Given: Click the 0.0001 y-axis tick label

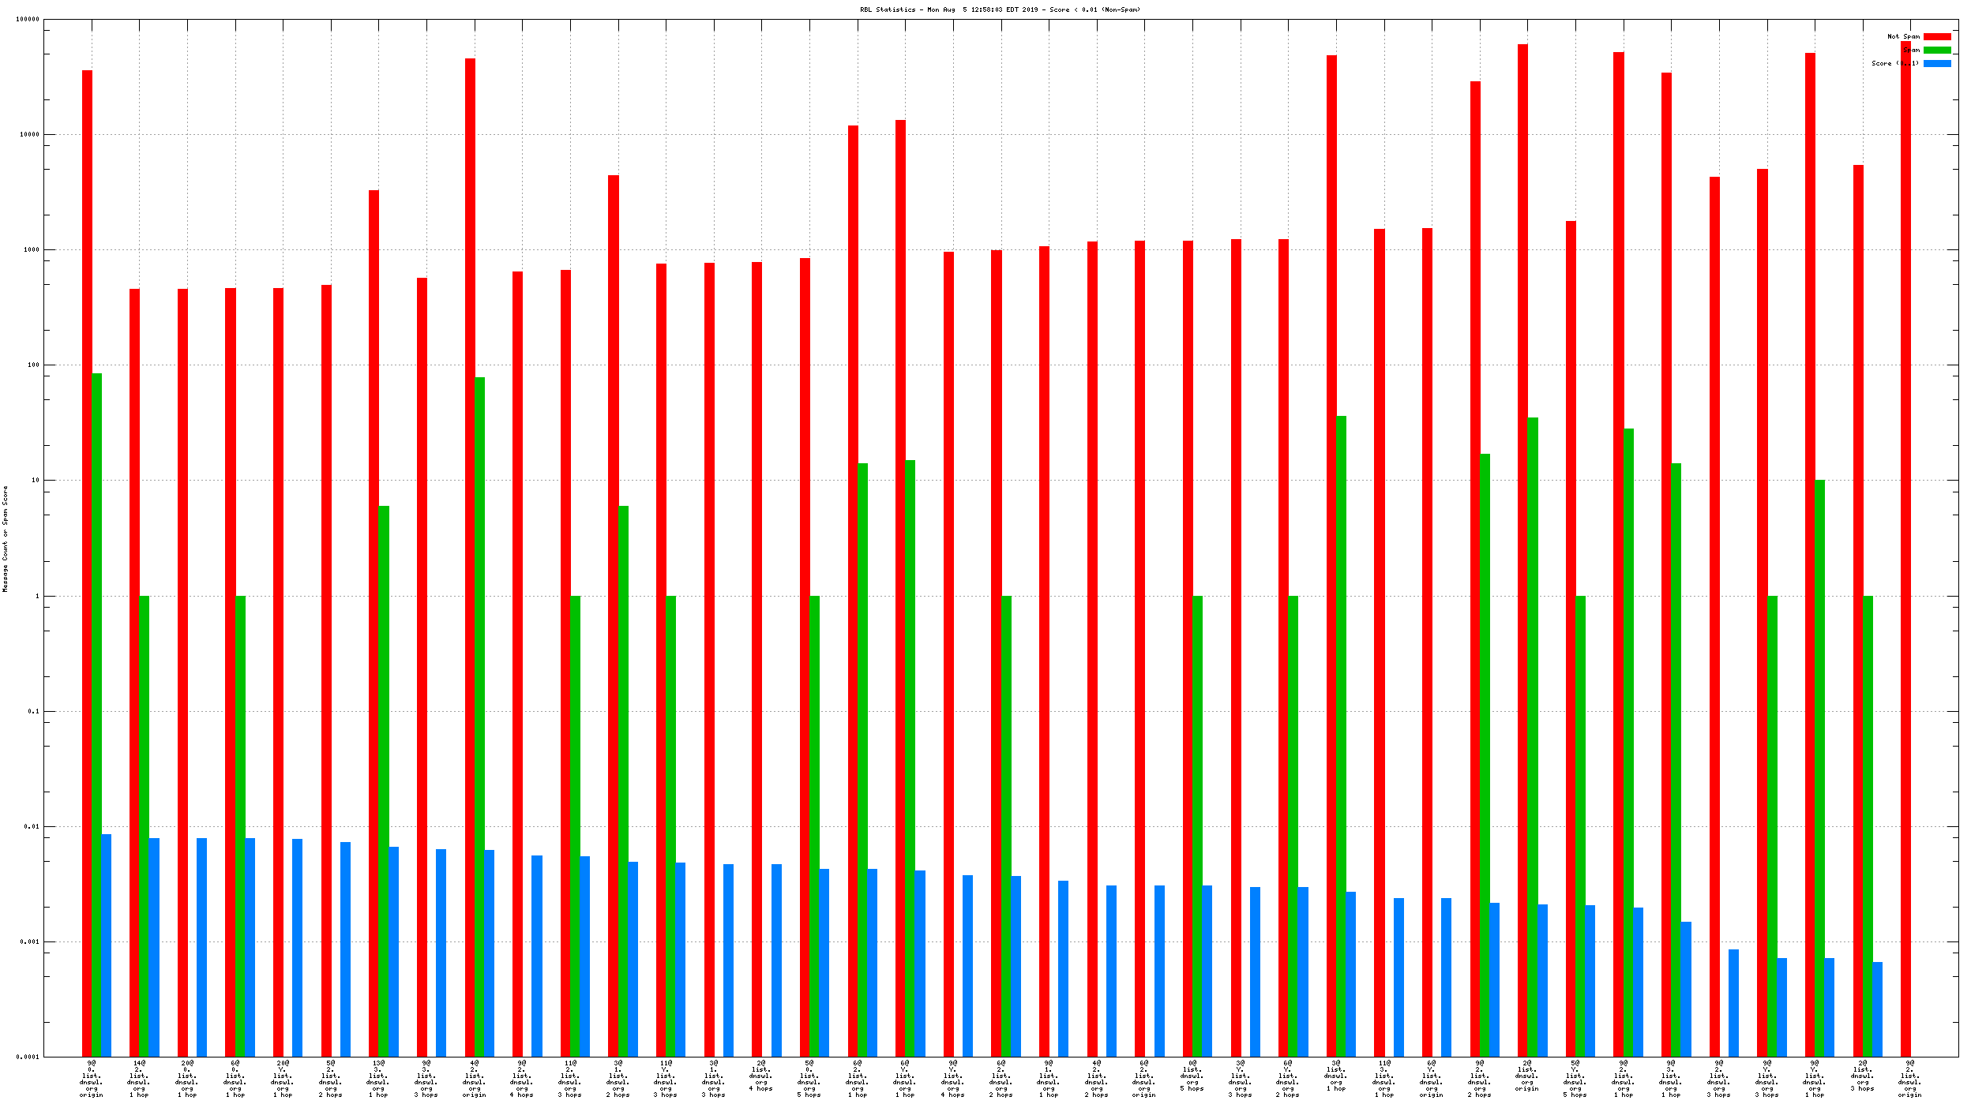Looking at the screenshot, I should click(x=28, y=1057).
